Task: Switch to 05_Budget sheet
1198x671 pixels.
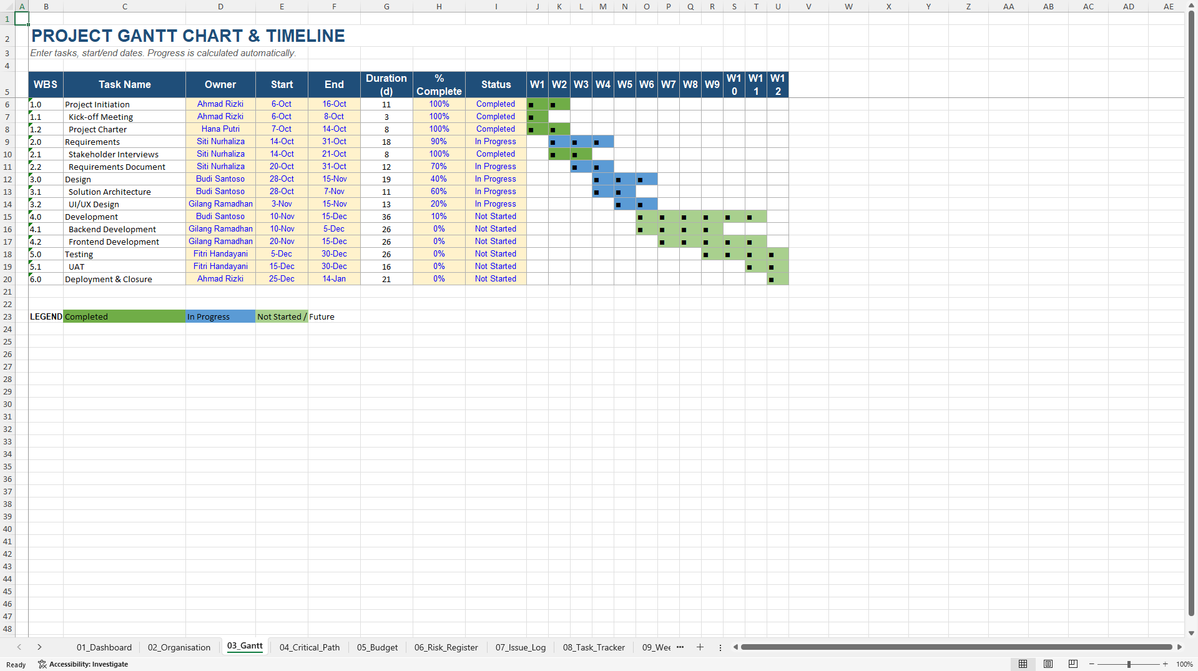Action: tap(377, 647)
